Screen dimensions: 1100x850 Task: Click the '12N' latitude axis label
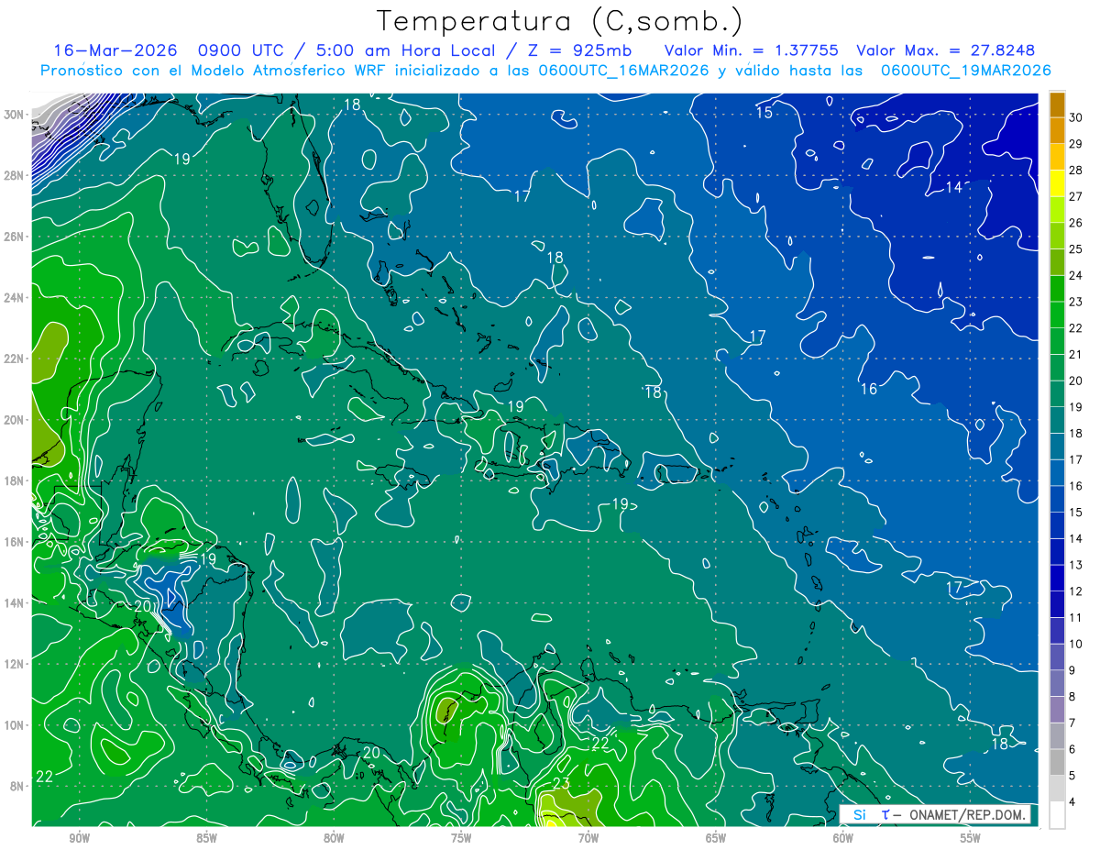pyautogui.click(x=16, y=664)
